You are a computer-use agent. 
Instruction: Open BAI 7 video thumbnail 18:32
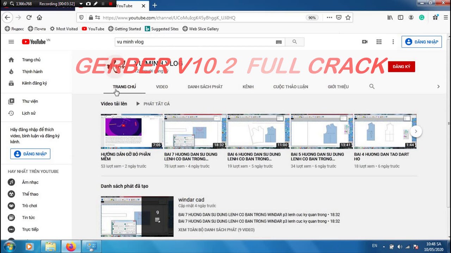(x=195, y=131)
